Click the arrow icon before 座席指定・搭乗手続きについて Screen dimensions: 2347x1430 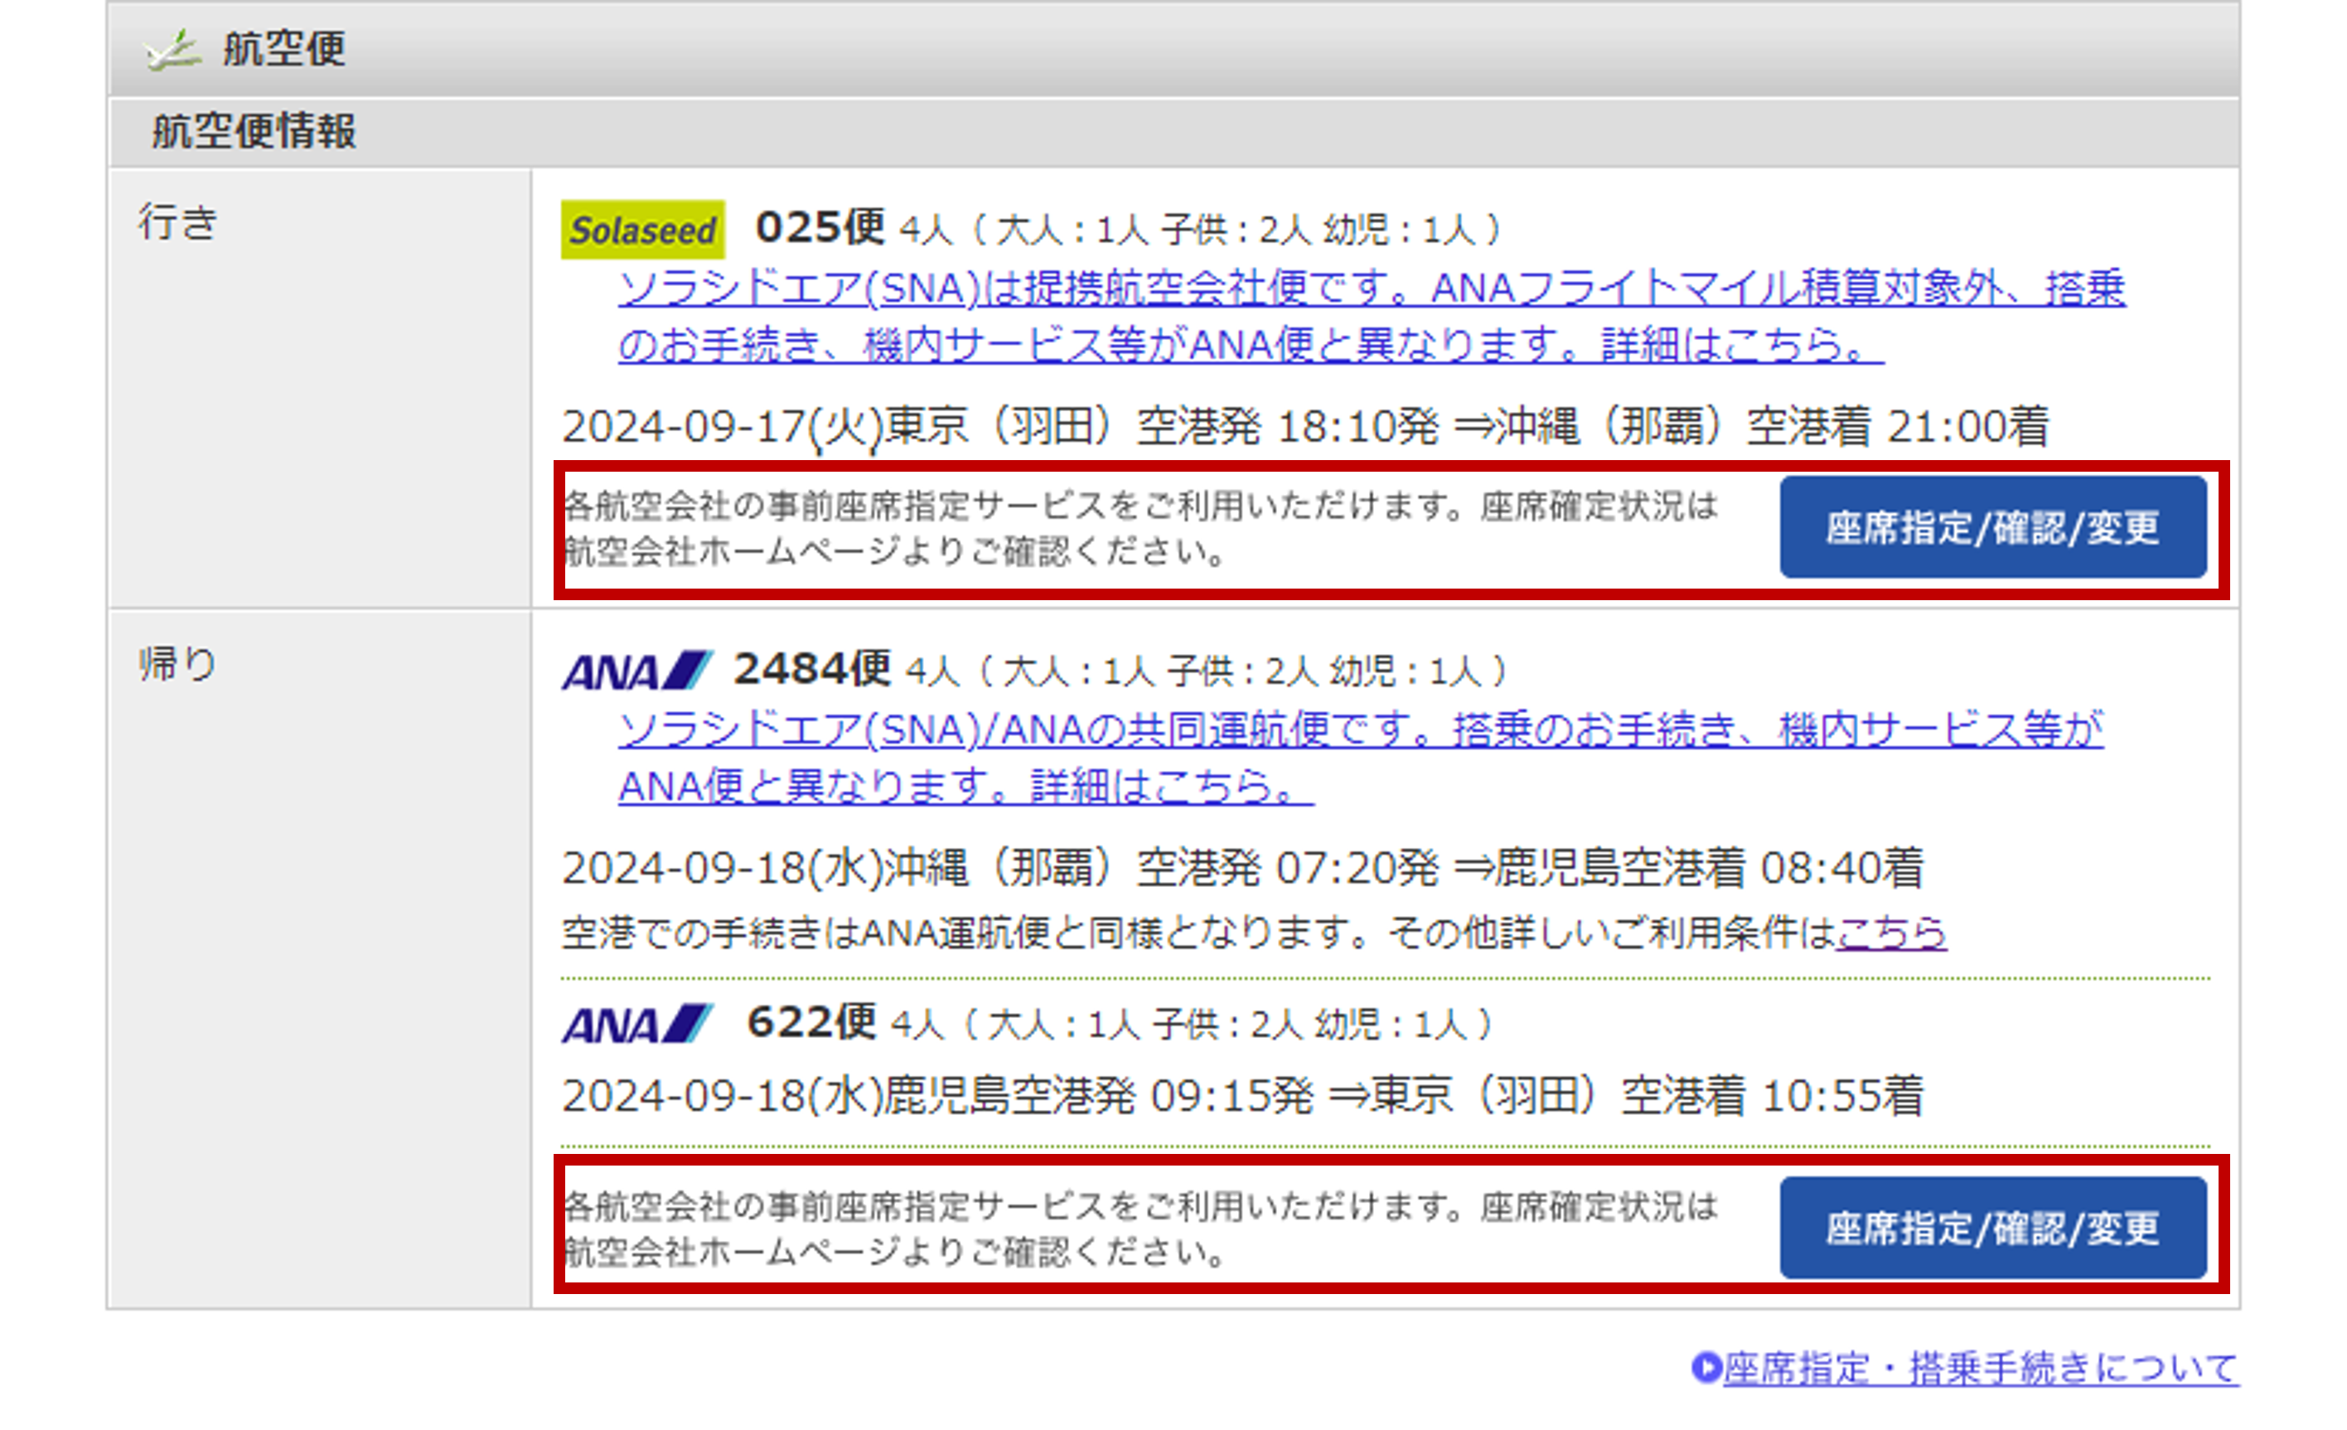1706,1368
